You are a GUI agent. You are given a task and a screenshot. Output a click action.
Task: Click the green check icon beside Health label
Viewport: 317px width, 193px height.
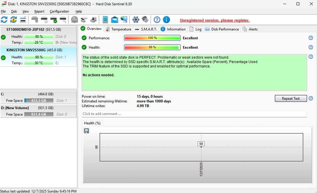[84, 47]
